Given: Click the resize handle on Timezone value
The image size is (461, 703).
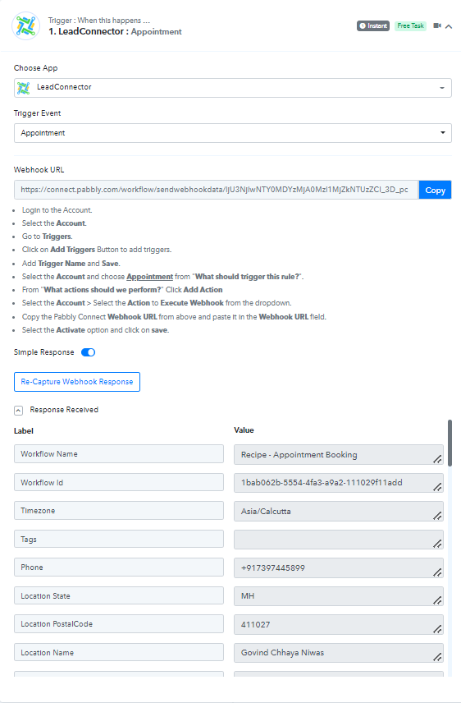Looking at the screenshot, I should point(437,516).
